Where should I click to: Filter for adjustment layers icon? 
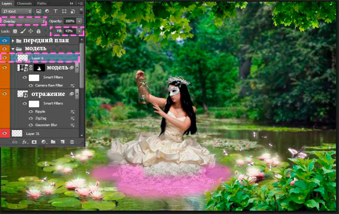click(47, 11)
